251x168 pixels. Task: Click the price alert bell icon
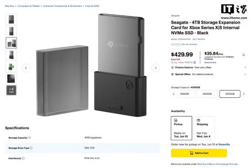pyautogui.click(x=244, y=55)
